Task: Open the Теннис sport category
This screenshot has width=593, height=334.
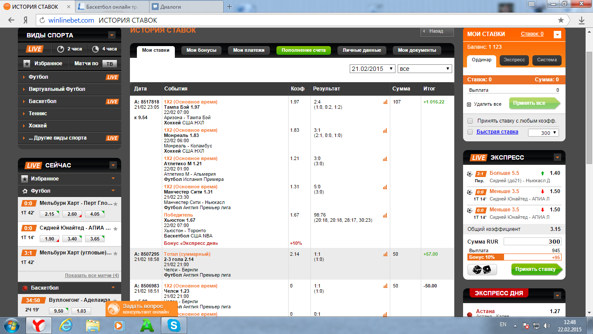Action: (x=69, y=114)
